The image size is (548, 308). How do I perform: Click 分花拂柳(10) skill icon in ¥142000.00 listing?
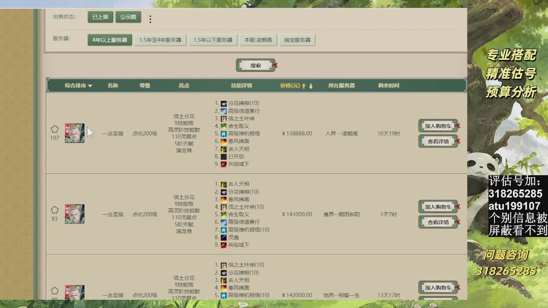[223, 273]
